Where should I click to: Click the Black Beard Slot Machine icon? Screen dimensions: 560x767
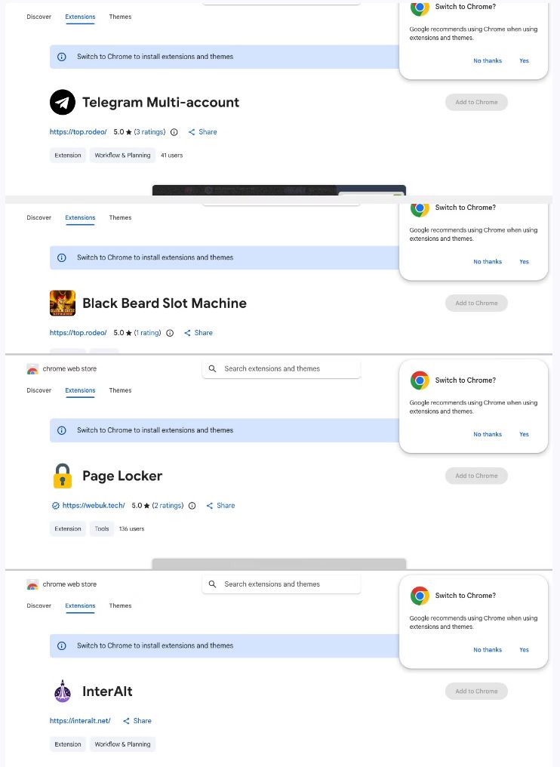[x=63, y=303]
